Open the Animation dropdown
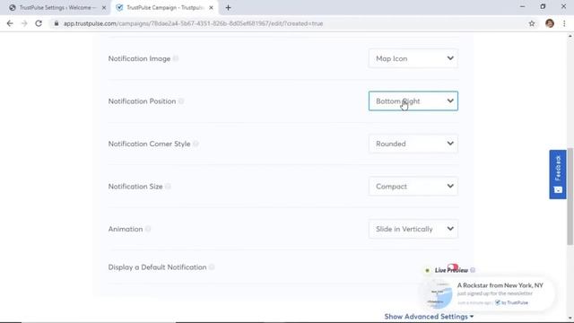Viewport: 574px width, 323px height. click(x=413, y=229)
